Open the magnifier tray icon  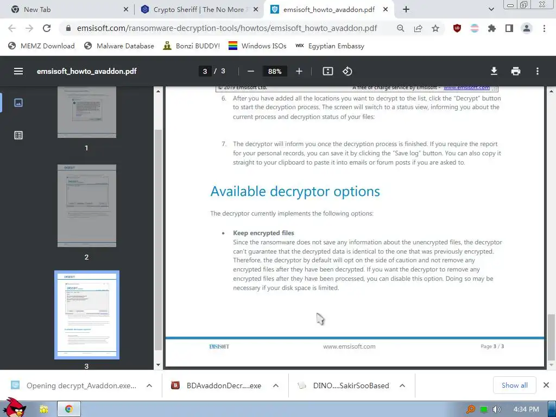pyautogui.click(x=471, y=409)
